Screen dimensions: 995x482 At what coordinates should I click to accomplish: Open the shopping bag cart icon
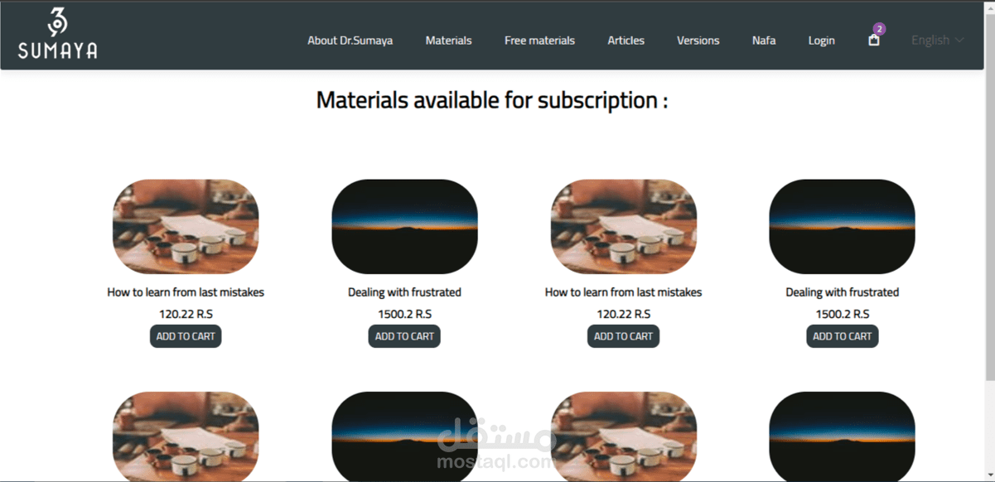click(873, 40)
